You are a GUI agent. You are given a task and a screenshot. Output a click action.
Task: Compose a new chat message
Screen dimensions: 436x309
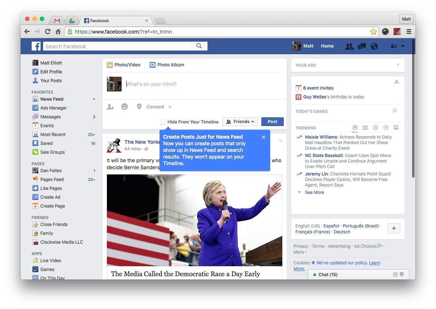[x=395, y=274]
